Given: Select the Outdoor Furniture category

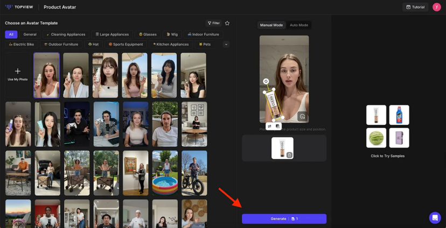Looking at the screenshot, I should pyautogui.click(x=61, y=44).
